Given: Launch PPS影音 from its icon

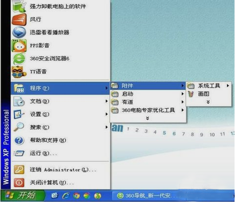Looking at the screenshot, I should 19,45.
